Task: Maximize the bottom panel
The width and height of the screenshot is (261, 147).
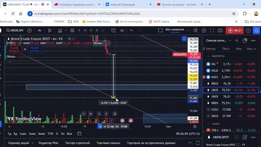Action: point(198,143)
